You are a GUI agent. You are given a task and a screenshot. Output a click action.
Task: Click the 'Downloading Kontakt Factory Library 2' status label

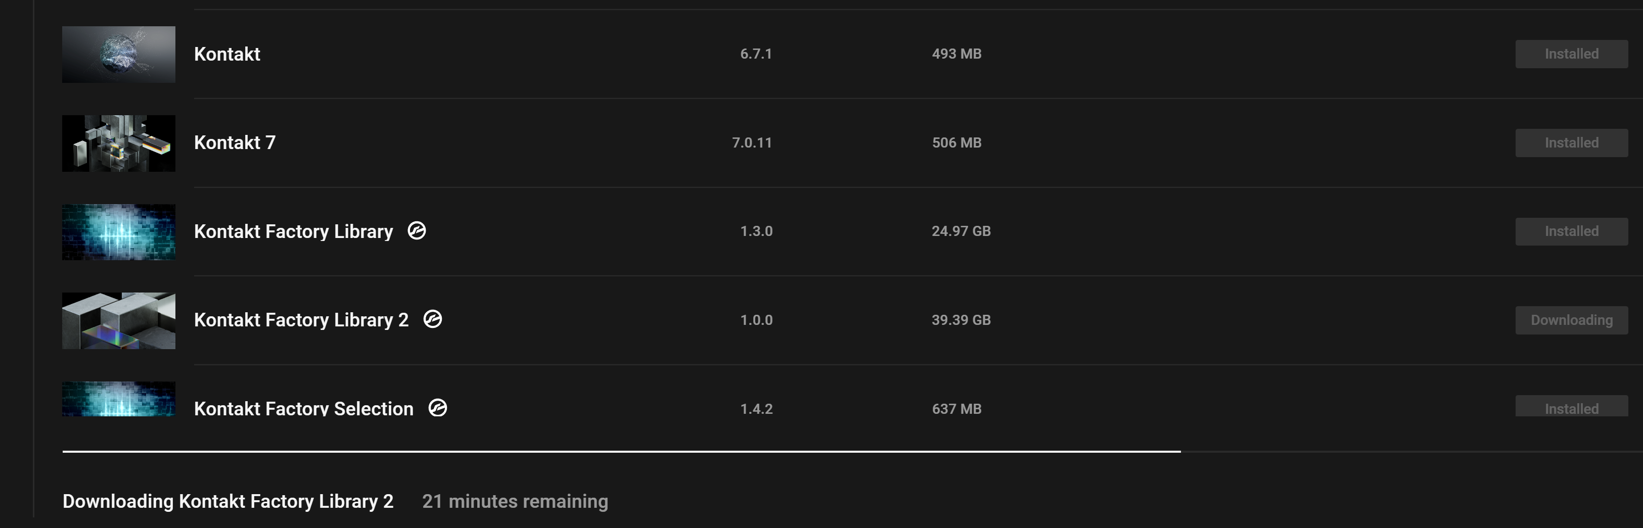(x=227, y=501)
